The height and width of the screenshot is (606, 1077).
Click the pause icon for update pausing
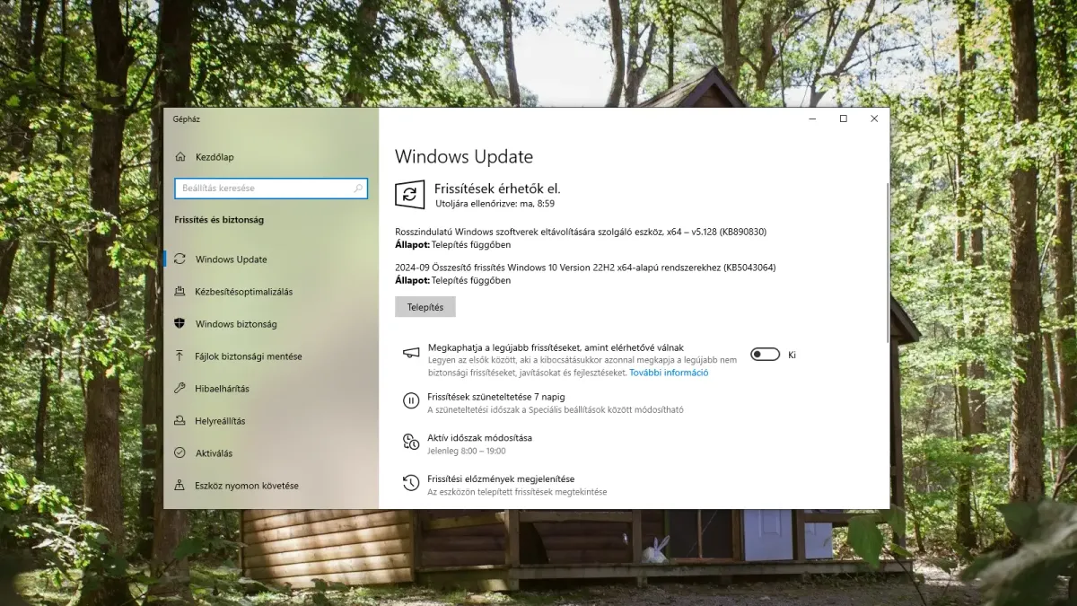411,401
